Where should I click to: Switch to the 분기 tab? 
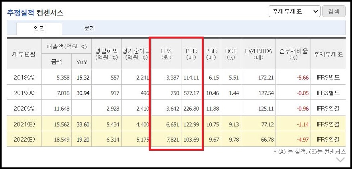point(89,29)
